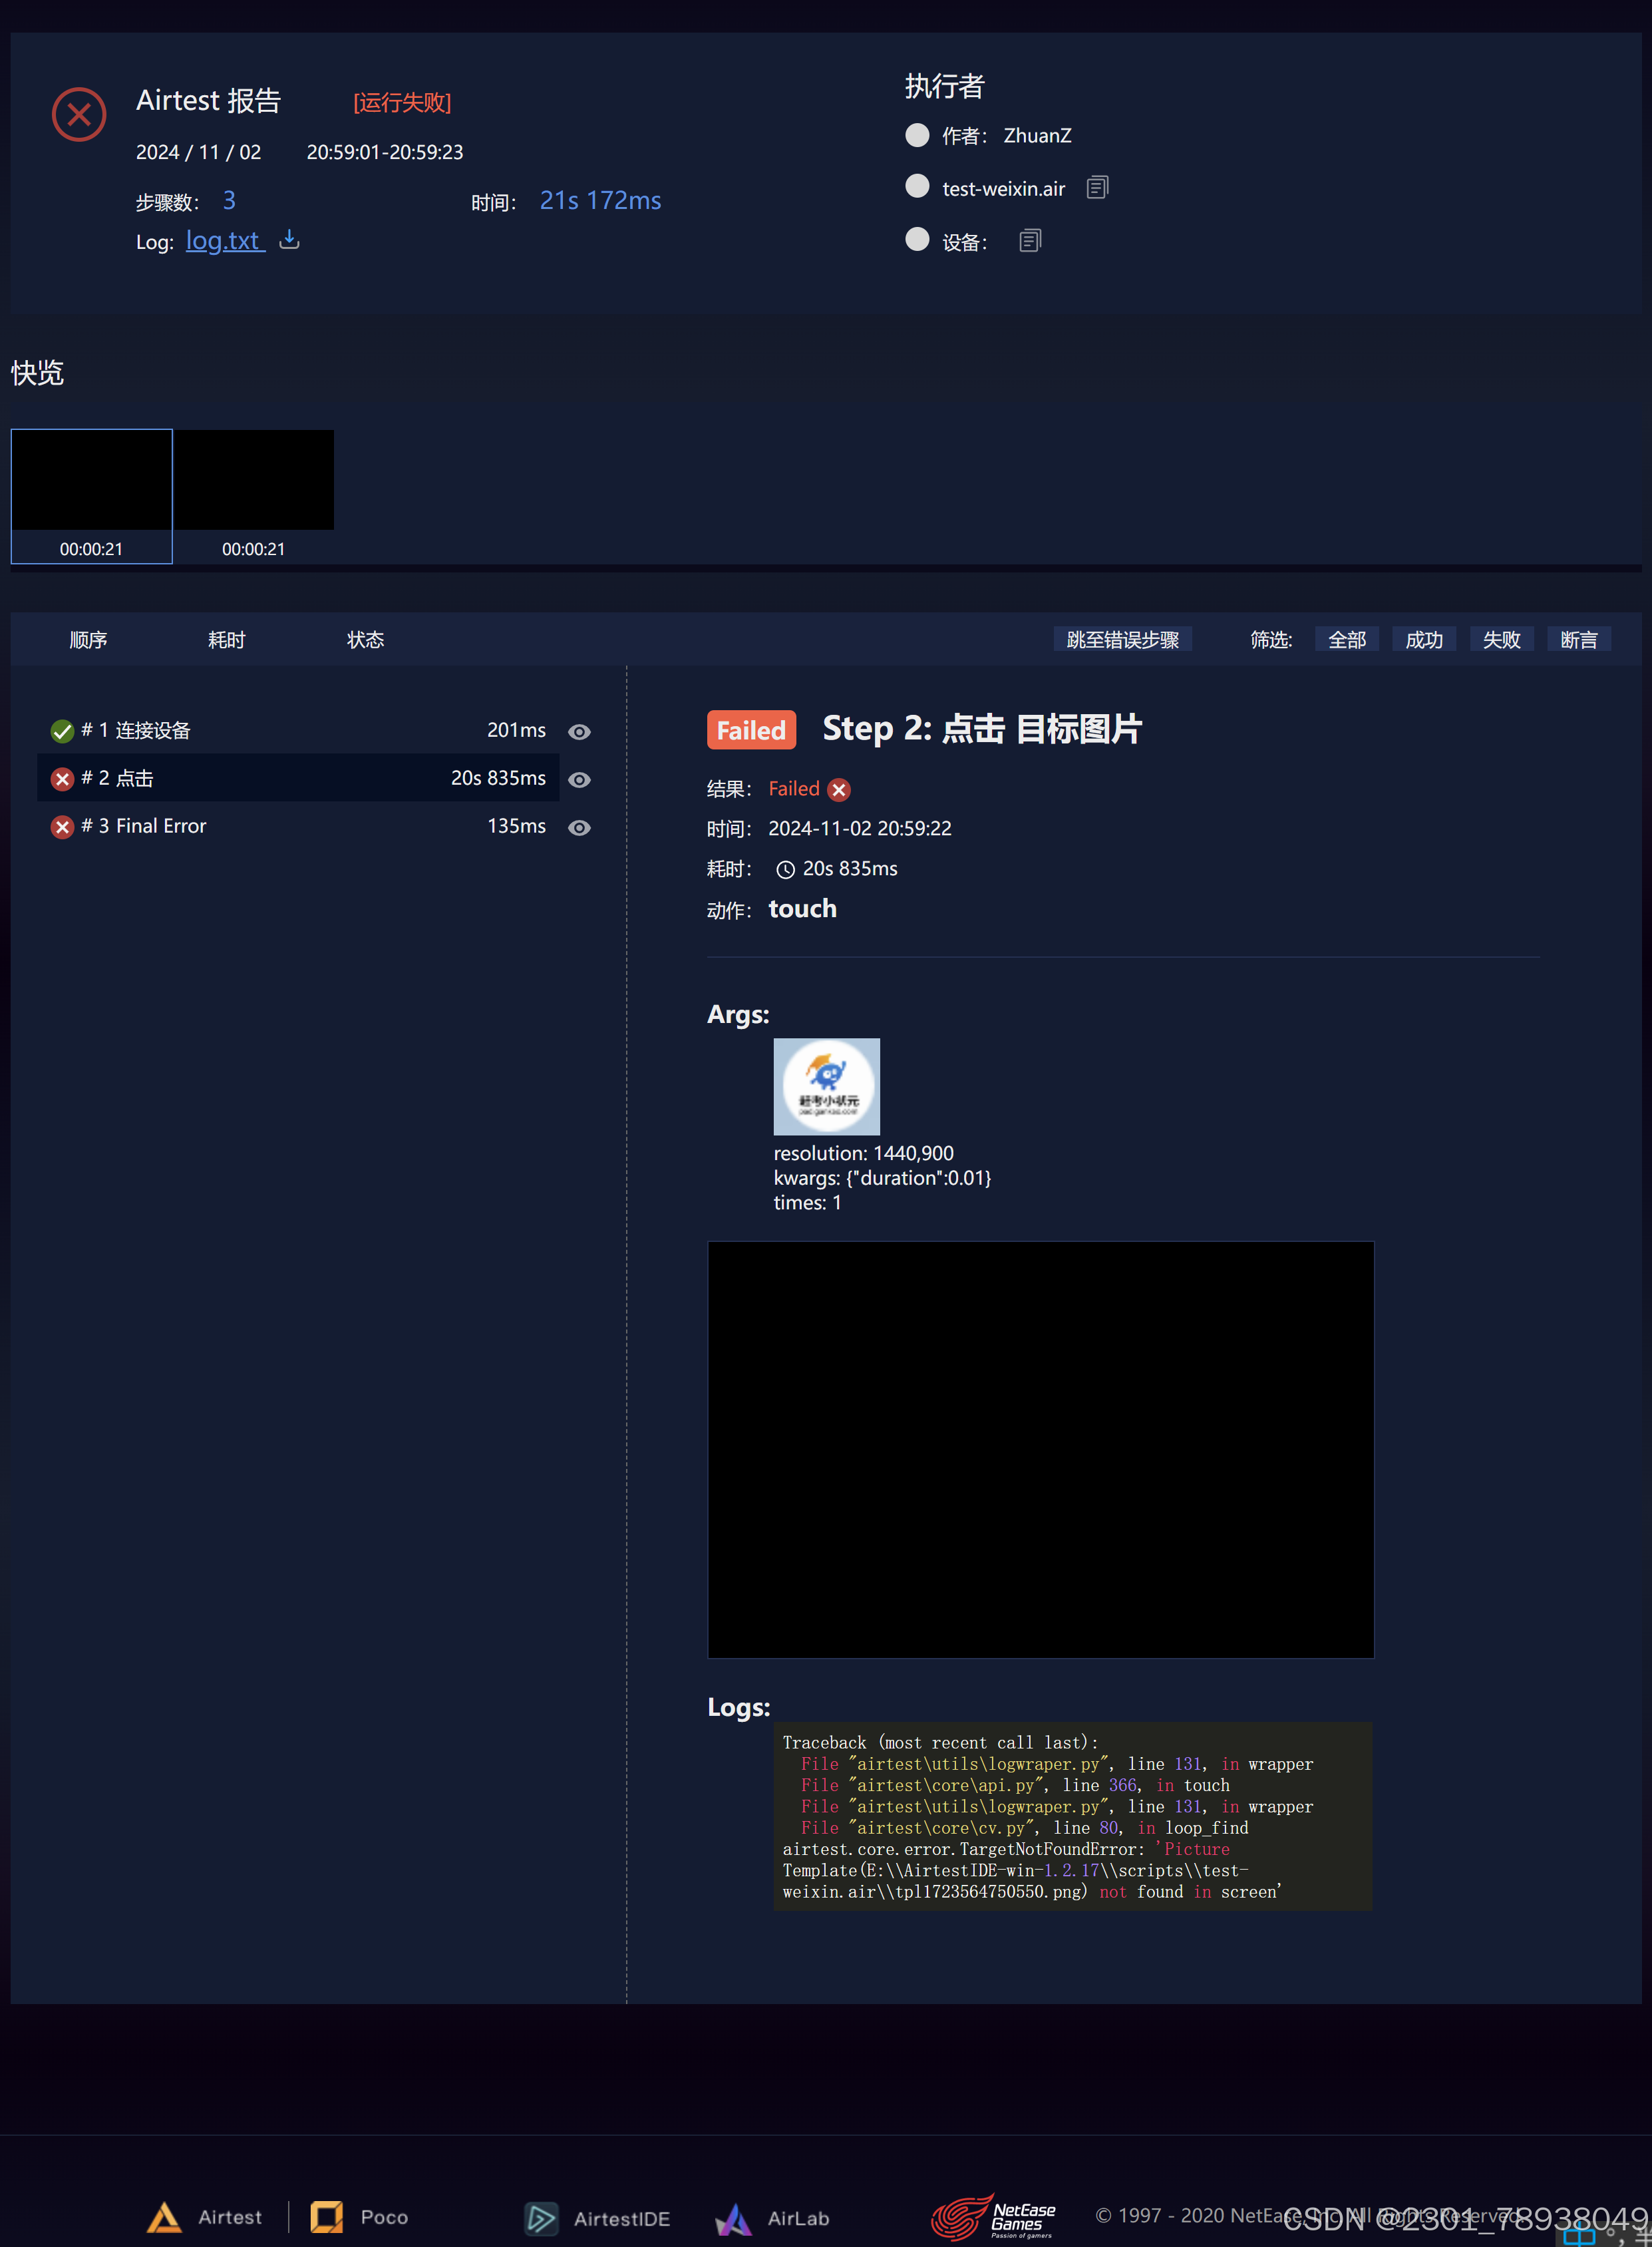Click the Airtest logo in footer
1652x2247 pixels.
165,2217
